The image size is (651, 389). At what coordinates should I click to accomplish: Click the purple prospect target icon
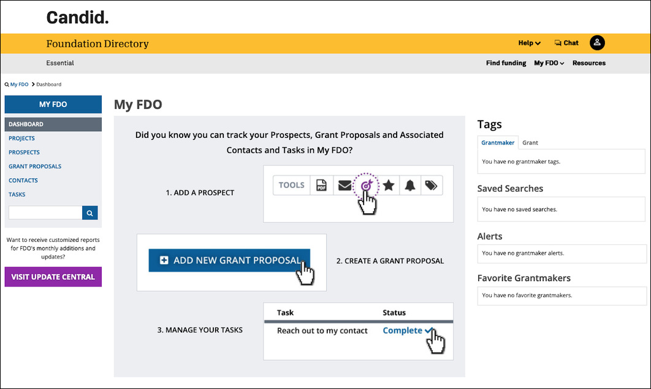[366, 186]
